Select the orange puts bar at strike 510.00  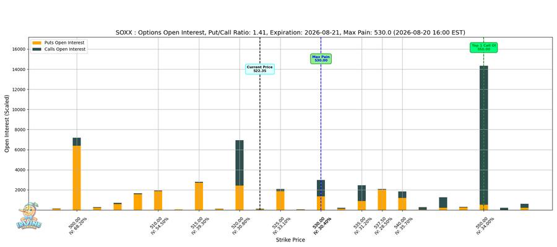click(158, 201)
